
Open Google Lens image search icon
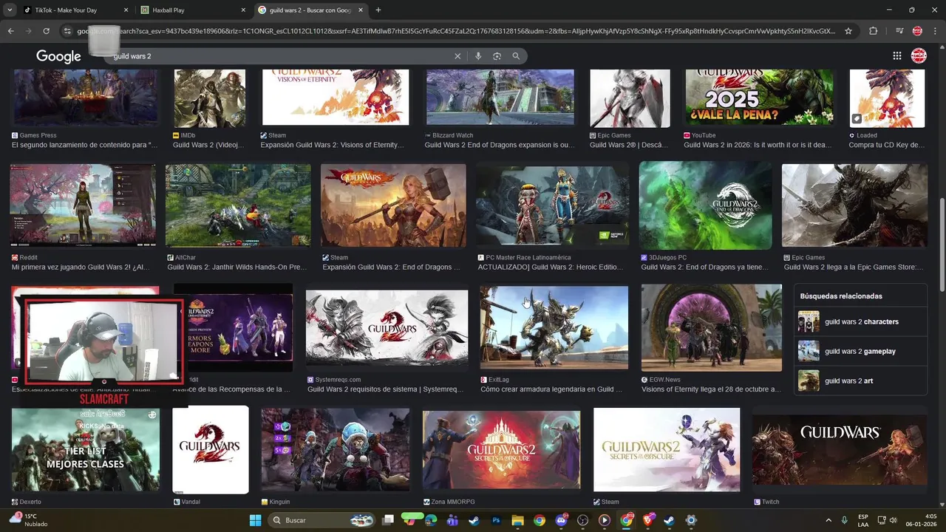[497, 56]
